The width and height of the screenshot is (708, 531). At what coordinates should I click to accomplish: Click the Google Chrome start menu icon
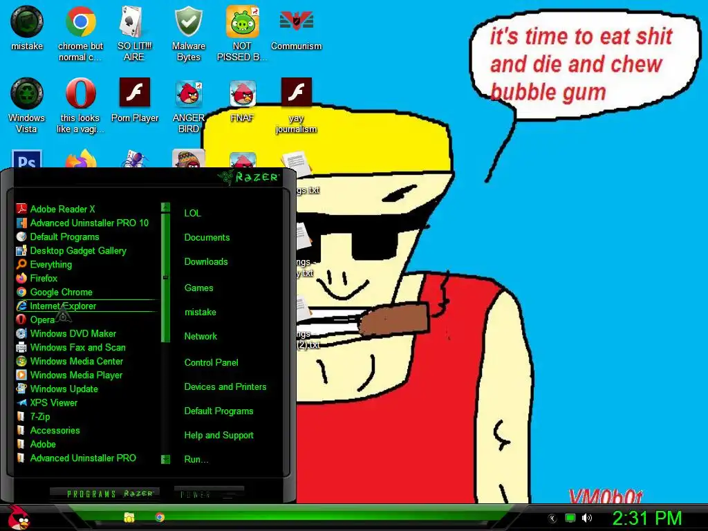point(21,292)
